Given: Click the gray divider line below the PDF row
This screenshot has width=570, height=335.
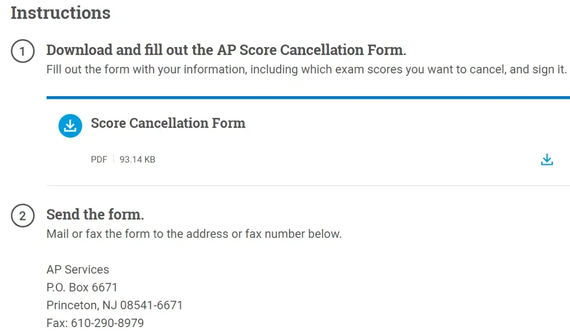Looking at the screenshot, I should click(308, 185).
